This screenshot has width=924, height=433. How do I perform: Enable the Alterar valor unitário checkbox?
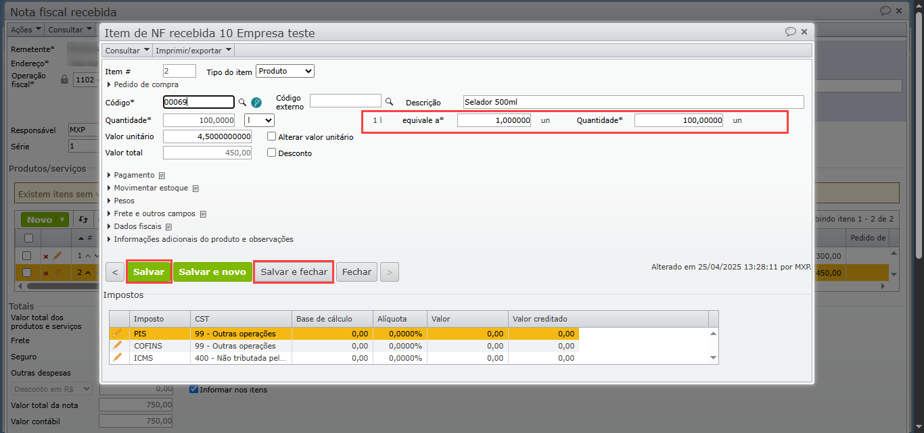pyautogui.click(x=271, y=136)
